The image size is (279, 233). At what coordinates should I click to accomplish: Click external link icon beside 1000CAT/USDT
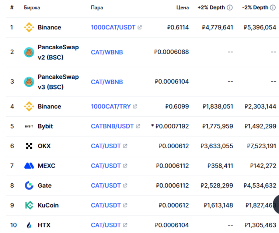[140, 27]
